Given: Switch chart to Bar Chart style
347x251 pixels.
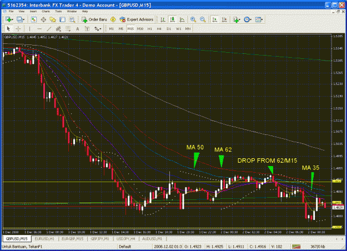Looking at the screenshot, I should [163, 19].
